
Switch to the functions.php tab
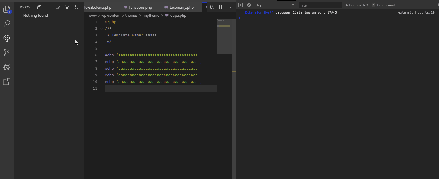click(138, 7)
